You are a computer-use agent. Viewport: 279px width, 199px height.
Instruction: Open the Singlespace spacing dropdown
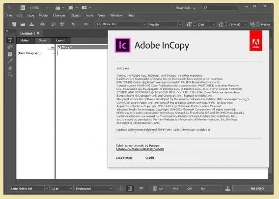tap(112, 188)
